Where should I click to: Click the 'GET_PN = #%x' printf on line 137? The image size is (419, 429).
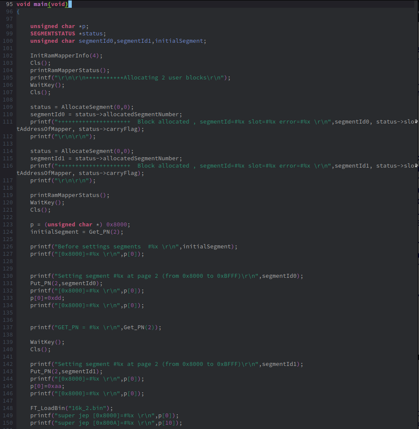pos(96,327)
